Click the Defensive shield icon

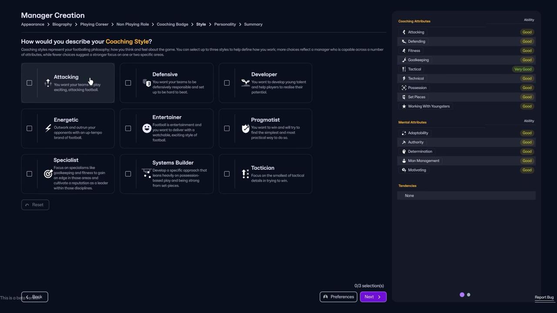147,83
